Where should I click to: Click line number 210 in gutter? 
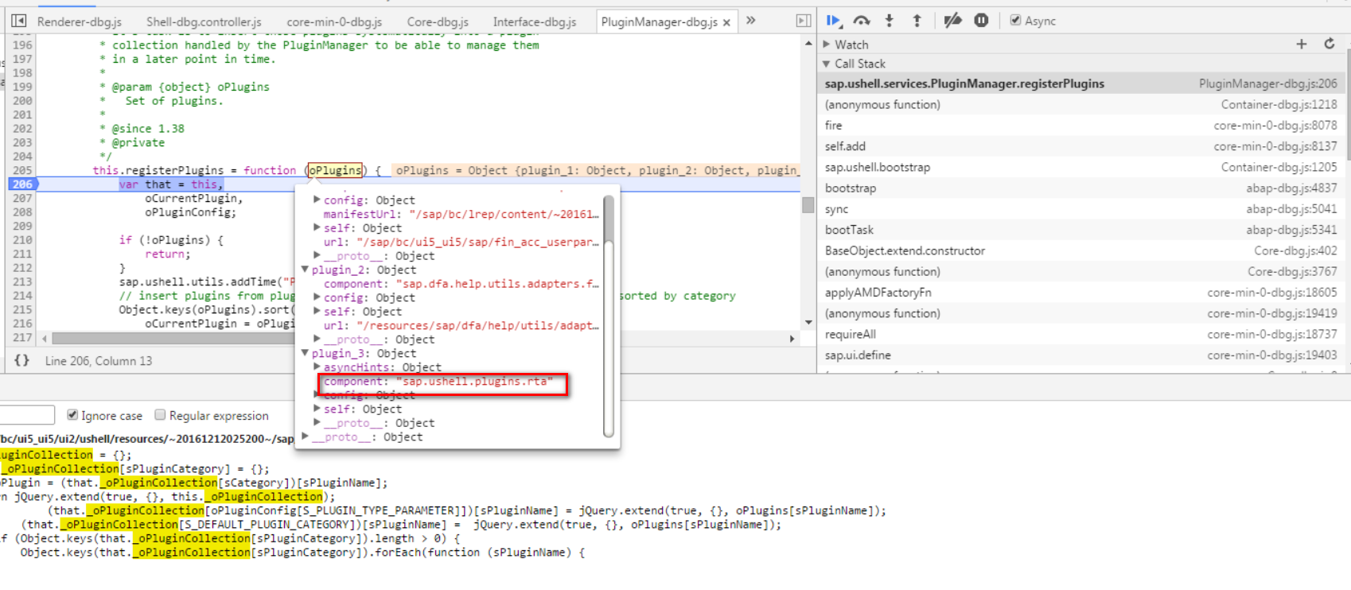(22, 239)
